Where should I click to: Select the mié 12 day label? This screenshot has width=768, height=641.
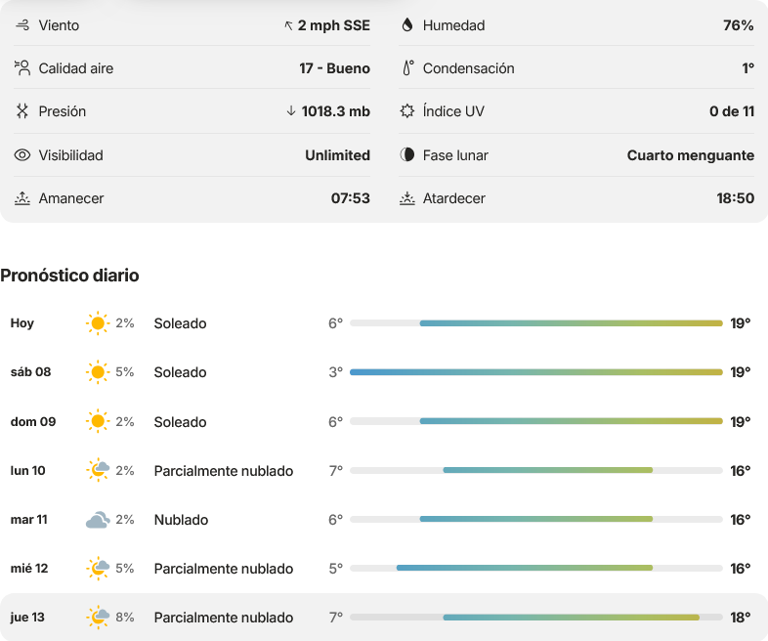point(29,569)
